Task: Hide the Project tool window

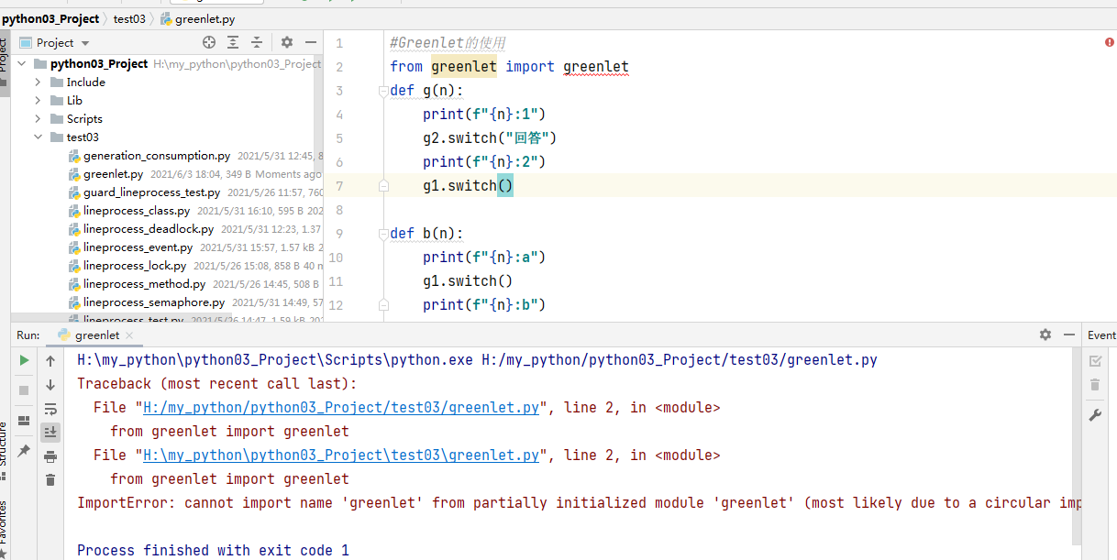Action: tap(311, 42)
